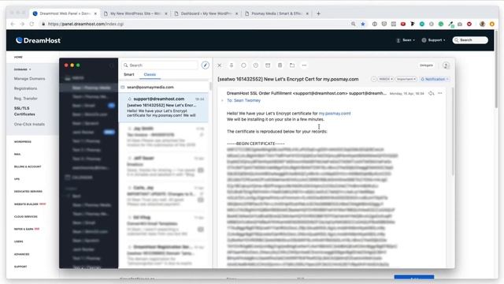Click the Calendar icon in mail sidebar

pos(68,177)
